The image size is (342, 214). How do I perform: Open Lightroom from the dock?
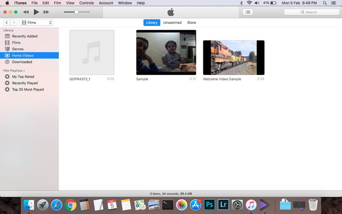tap(223, 205)
